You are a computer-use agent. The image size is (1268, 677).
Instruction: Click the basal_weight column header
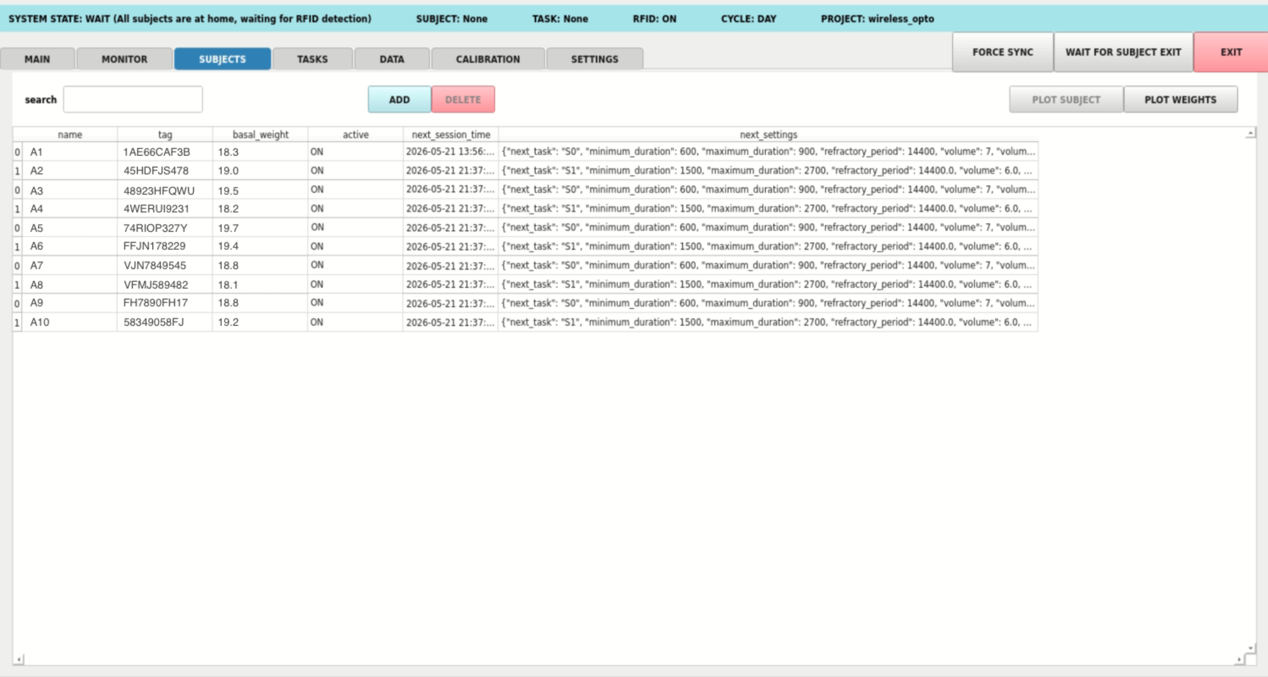pyautogui.click(x=260, y=134)
